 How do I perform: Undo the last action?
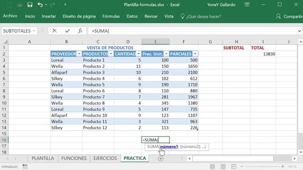pyautogui.click(x=40, y=5)
